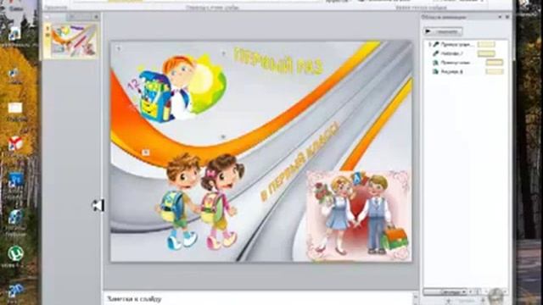Click the Play button in the animation pane

(x=443, y=31)
